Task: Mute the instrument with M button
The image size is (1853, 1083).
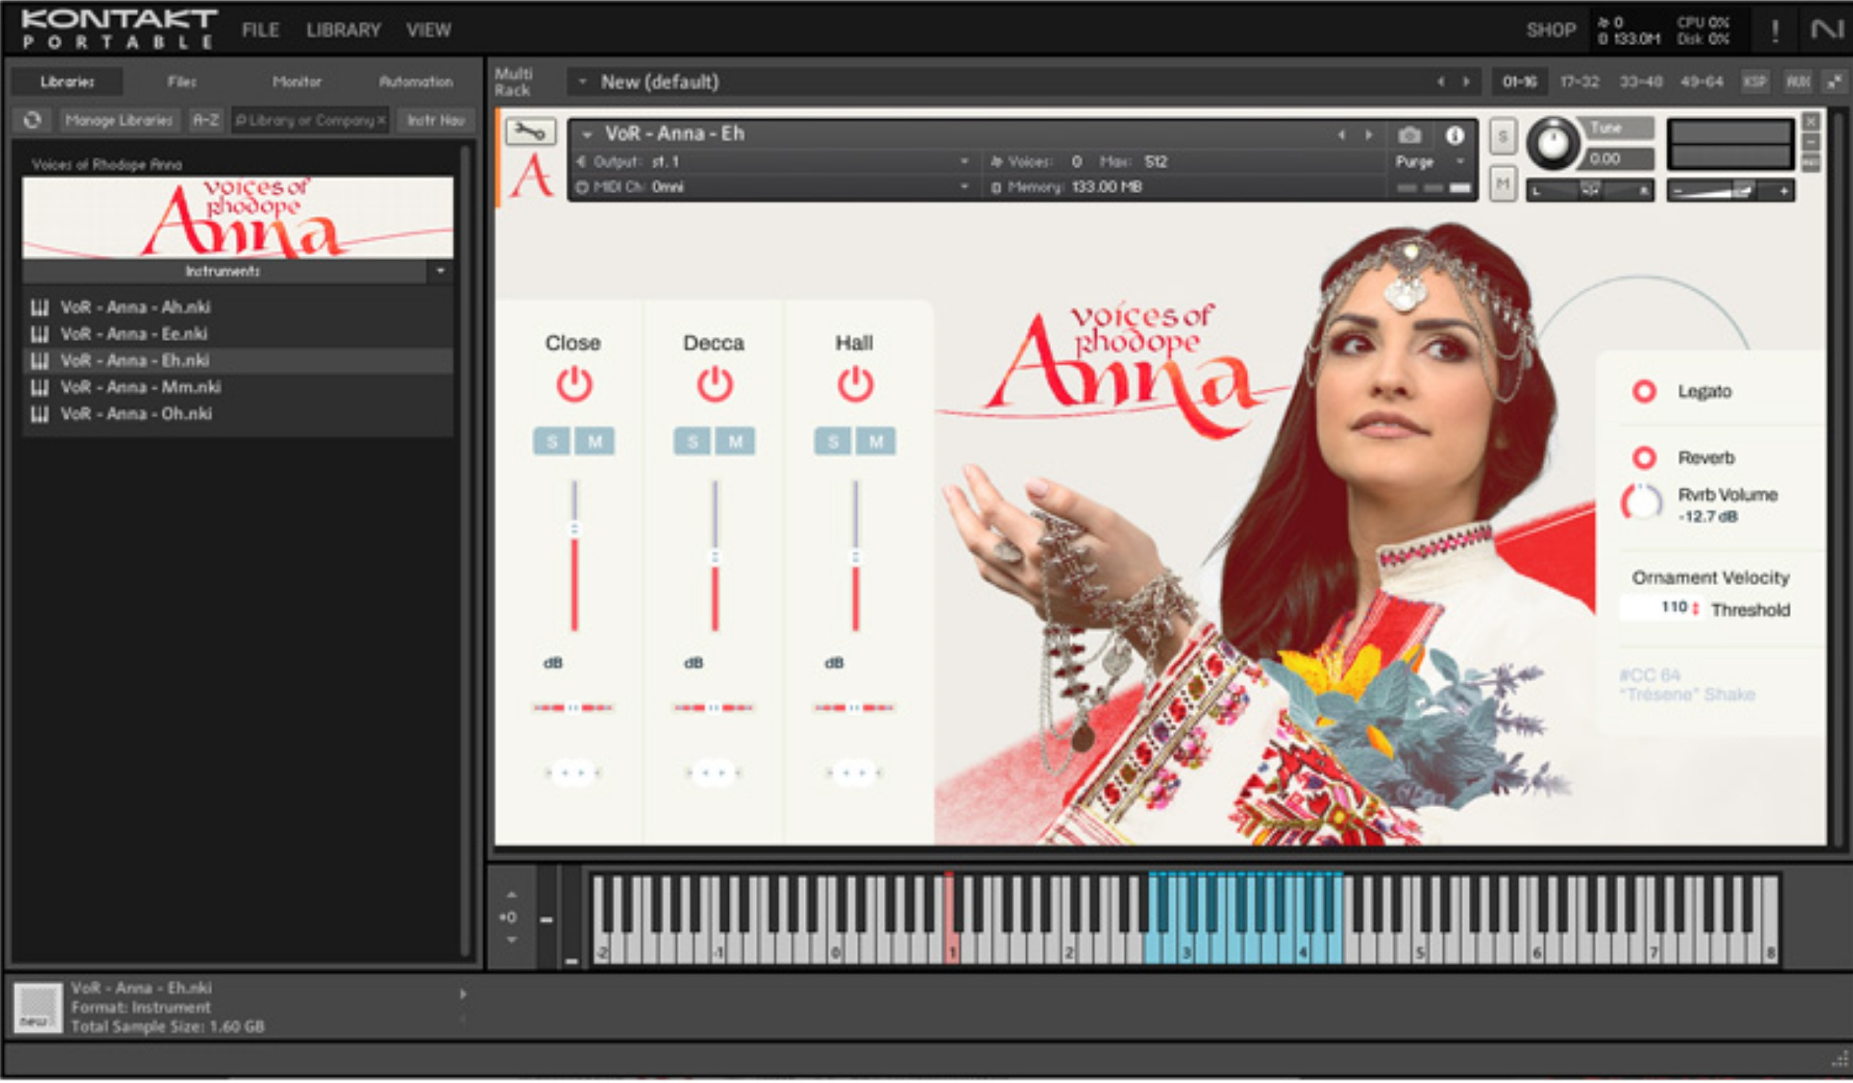Action: click(1502, 184)
